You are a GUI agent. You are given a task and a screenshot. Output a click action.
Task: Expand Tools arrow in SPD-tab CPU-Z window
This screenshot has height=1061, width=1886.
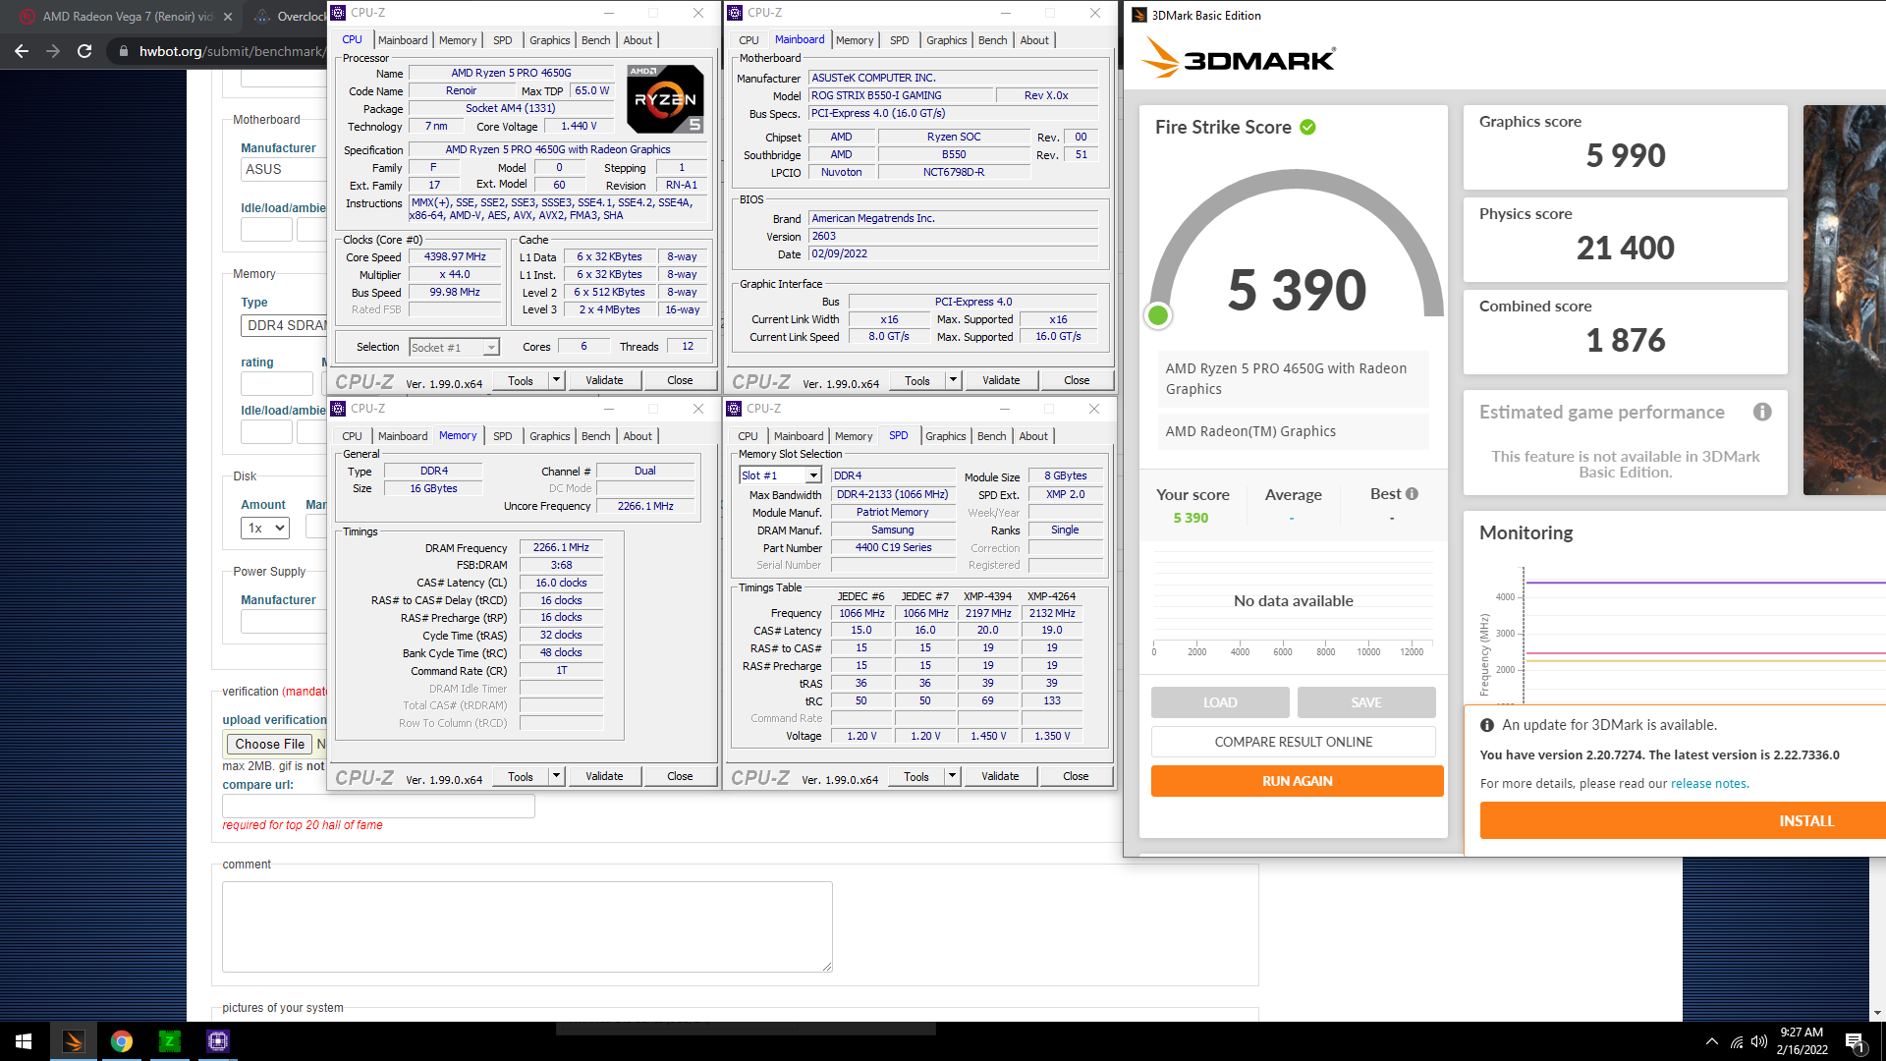pyautogui.click(x=952, y=776)
